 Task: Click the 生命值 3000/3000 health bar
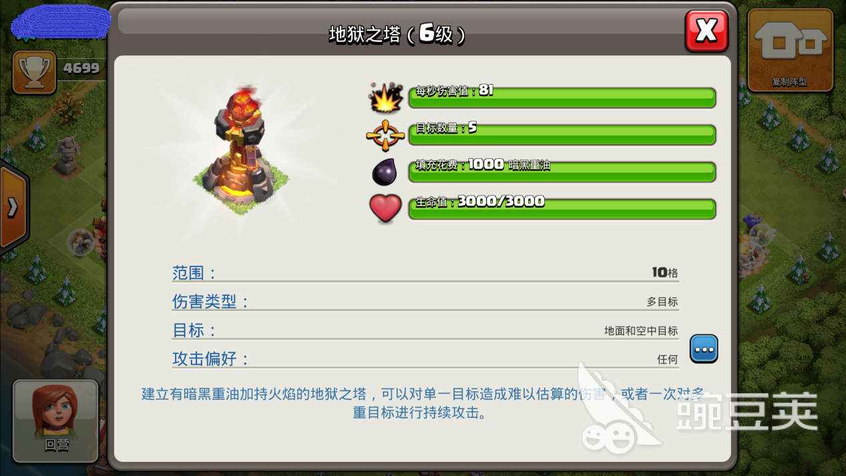pos(562,208)
